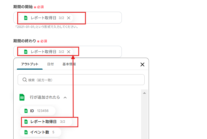Click the 検索（前方一致） search box

click(81, 80)
